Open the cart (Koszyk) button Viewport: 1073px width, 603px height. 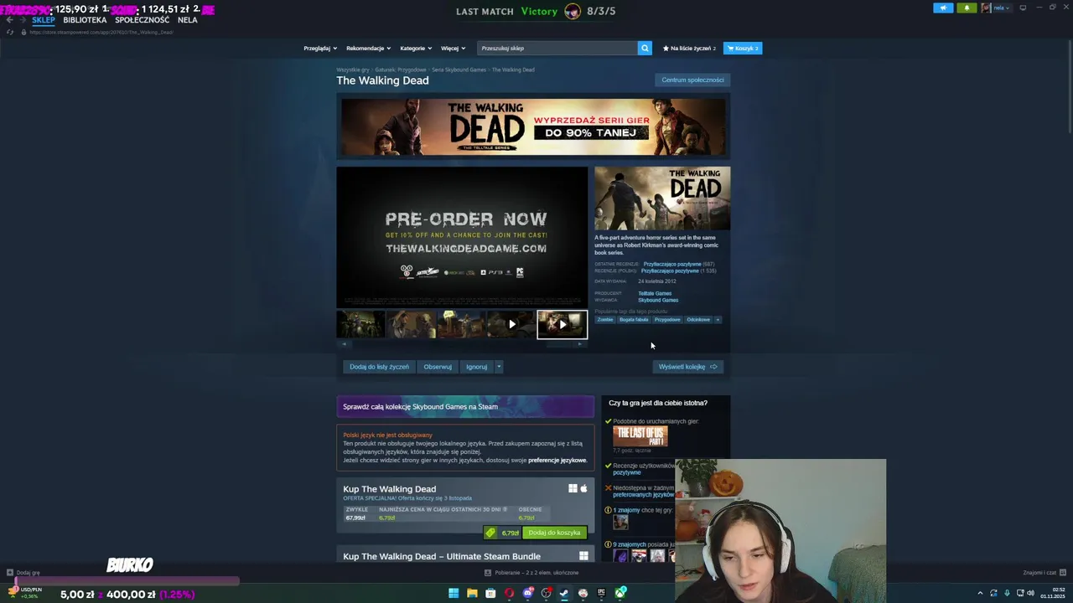coord(743,48)
